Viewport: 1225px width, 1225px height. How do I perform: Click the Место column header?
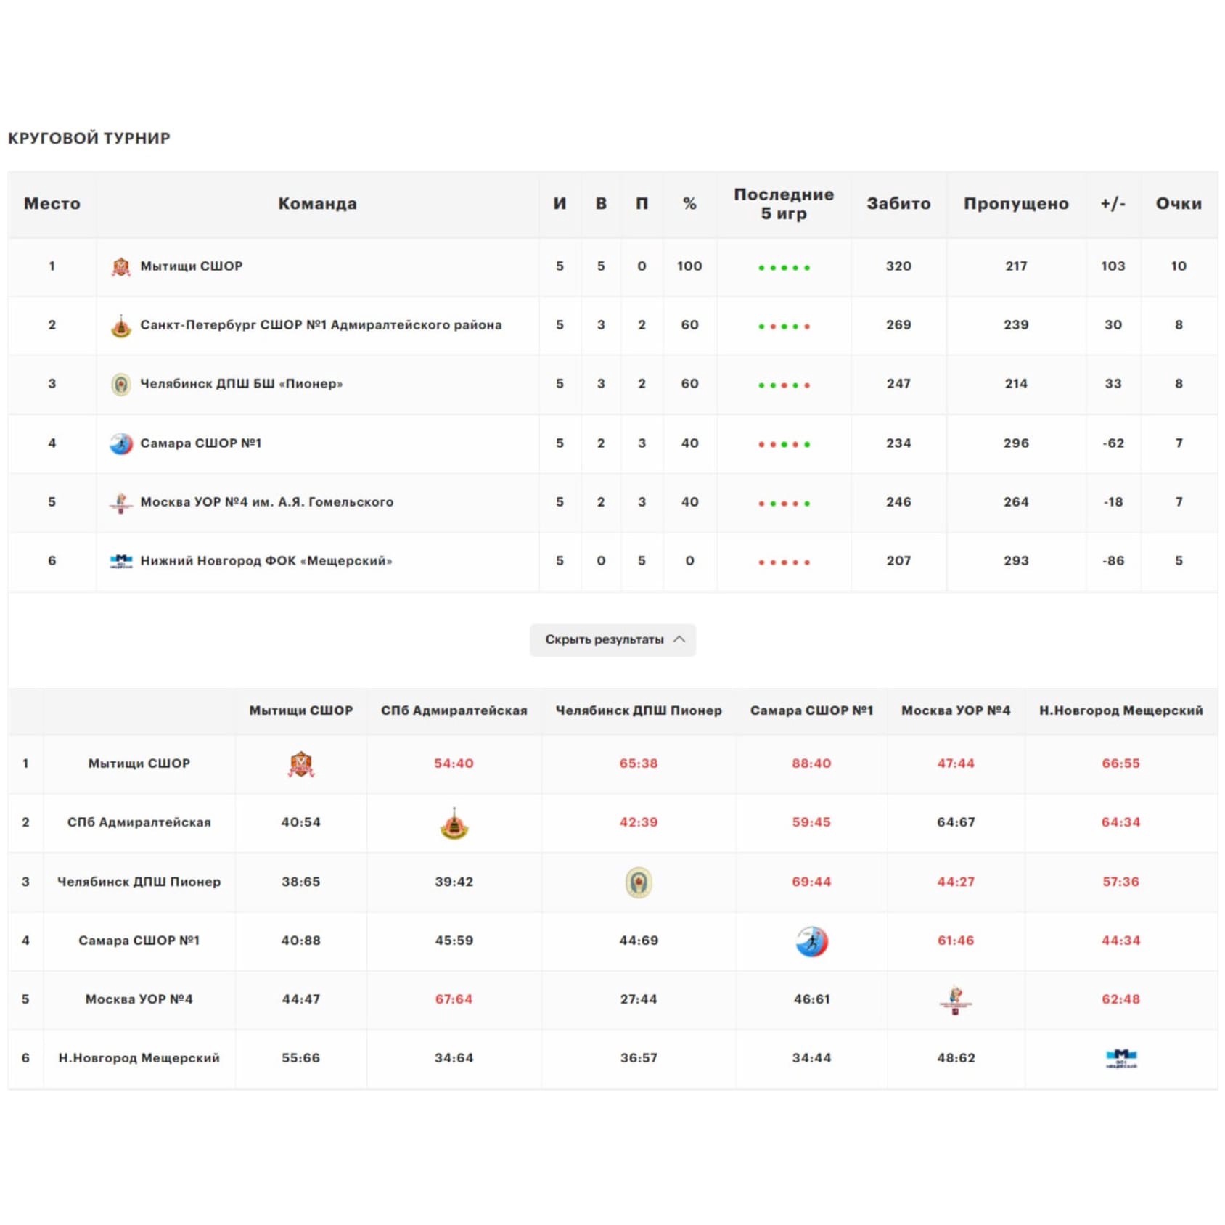pyautogui.click(x=52, y=204)
